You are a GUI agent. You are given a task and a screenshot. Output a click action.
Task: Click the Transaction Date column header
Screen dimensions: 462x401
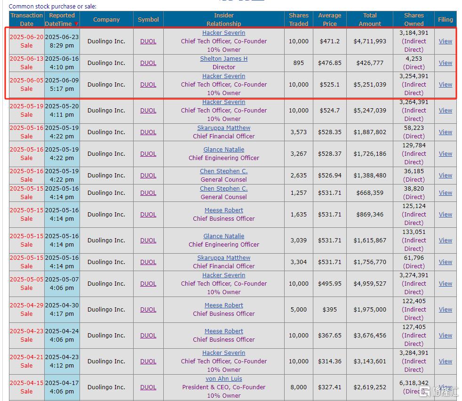[x=26, y=19]
